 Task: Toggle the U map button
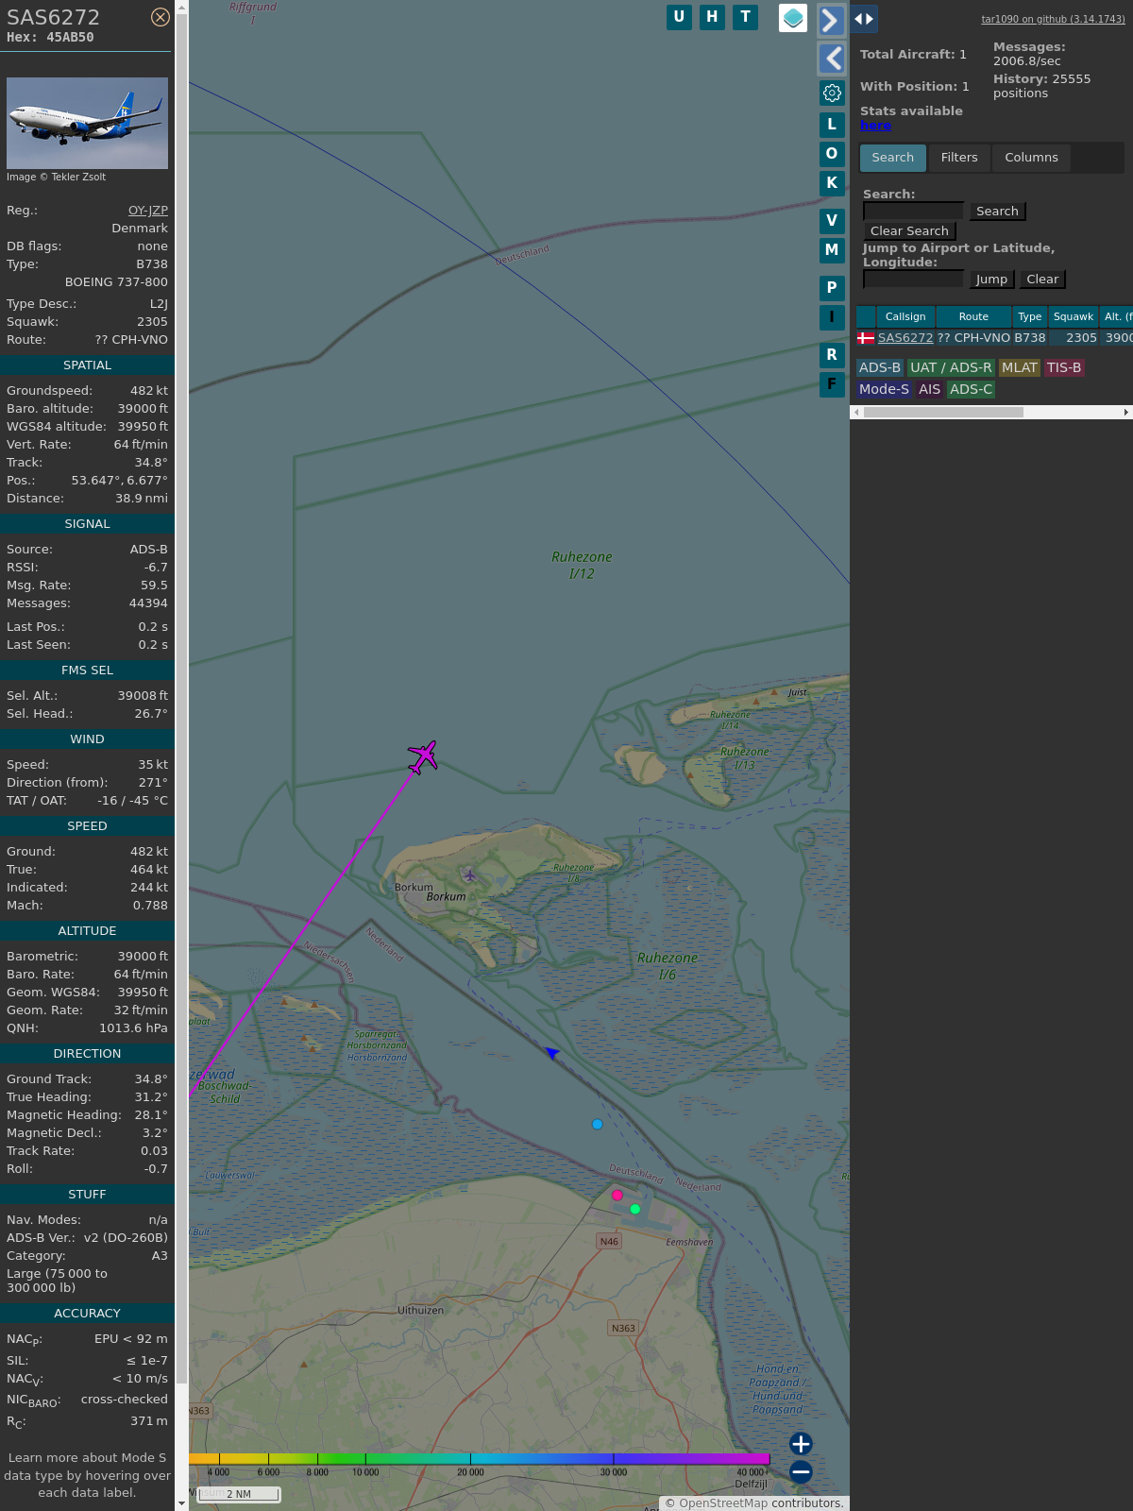pyautogui.click(x=679, y=17)
